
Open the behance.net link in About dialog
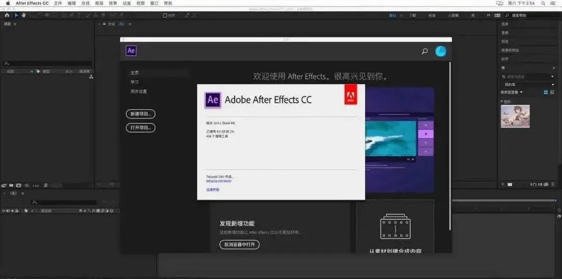point(219,181)
